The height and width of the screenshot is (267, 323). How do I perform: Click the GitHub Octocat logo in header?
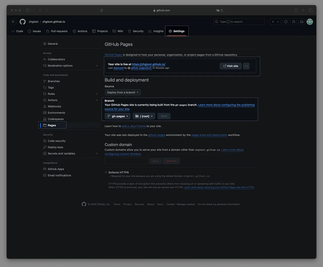[x=23, y=22]
